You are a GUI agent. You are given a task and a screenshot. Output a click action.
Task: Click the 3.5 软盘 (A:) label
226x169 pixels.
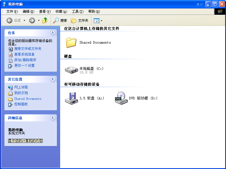[92, 98]
